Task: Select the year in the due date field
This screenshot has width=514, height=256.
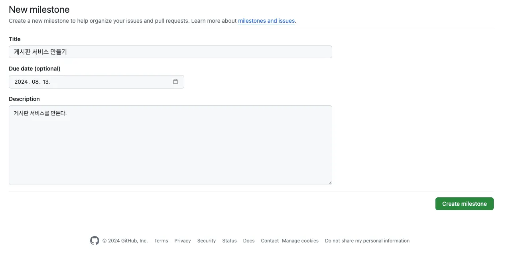Action: point(21,82)
